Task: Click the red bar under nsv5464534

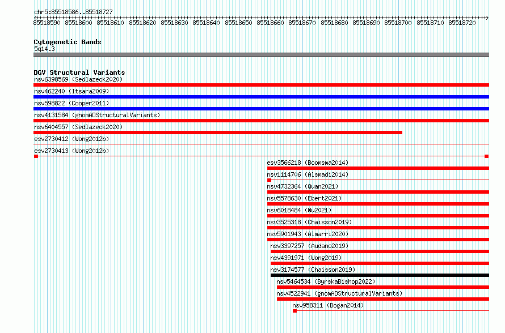Action: [383, 287]
